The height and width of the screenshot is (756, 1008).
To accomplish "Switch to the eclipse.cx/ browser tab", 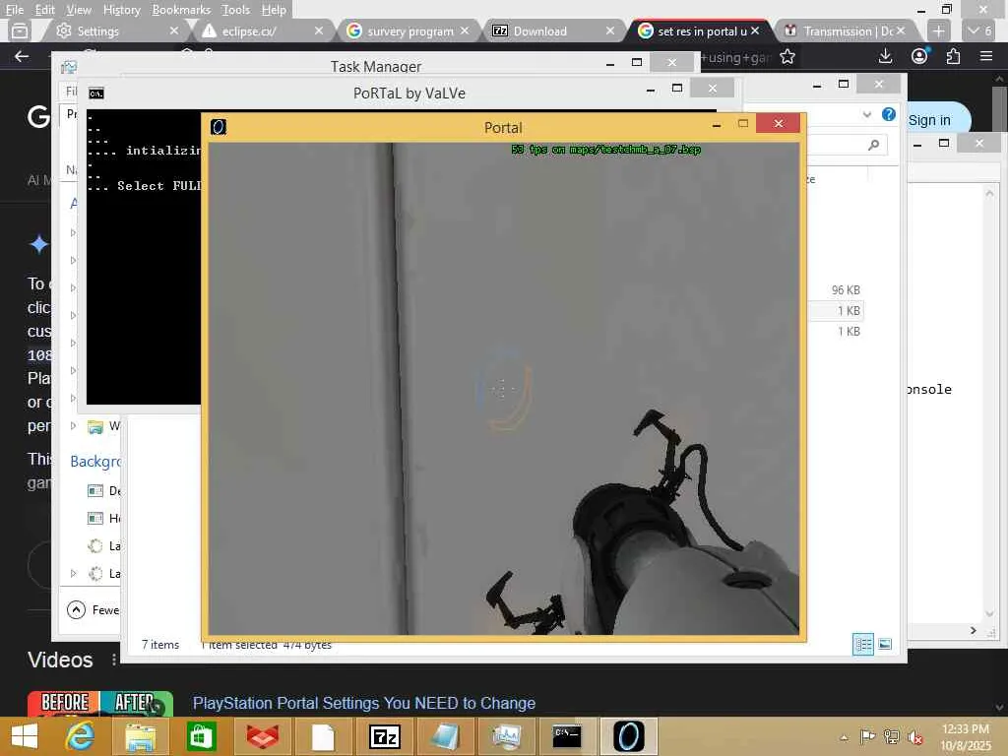I will coord(260,31).
